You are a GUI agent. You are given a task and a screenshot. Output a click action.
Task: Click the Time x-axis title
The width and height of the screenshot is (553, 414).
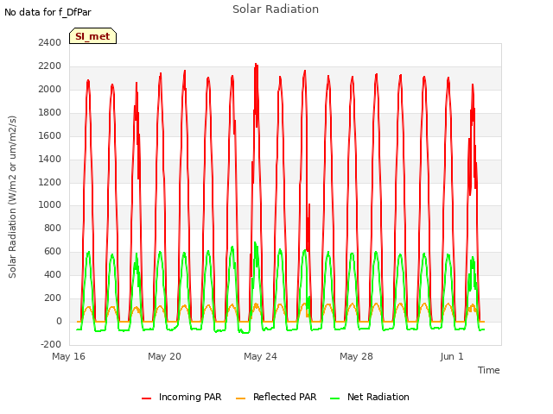489,370
